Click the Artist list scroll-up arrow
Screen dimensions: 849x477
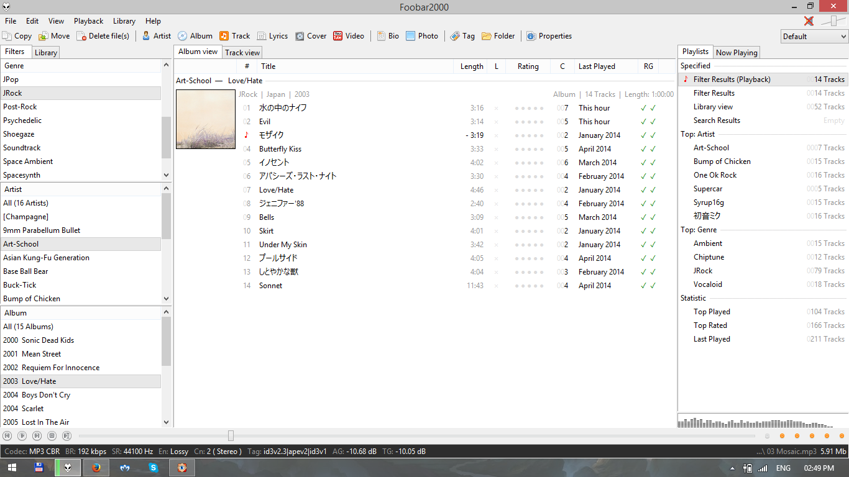click(166, 188)
